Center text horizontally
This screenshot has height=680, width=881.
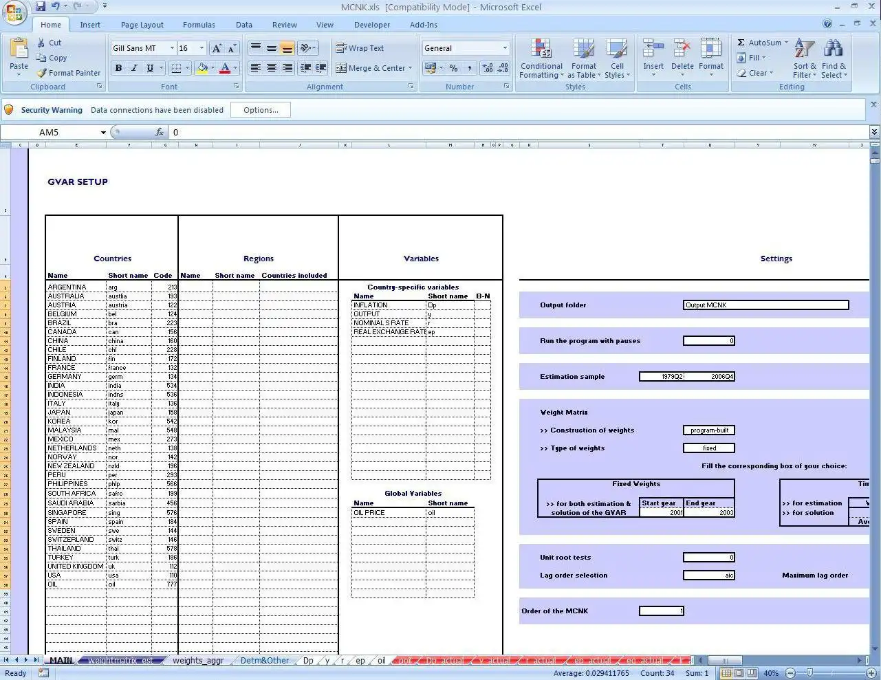(272, 68)
